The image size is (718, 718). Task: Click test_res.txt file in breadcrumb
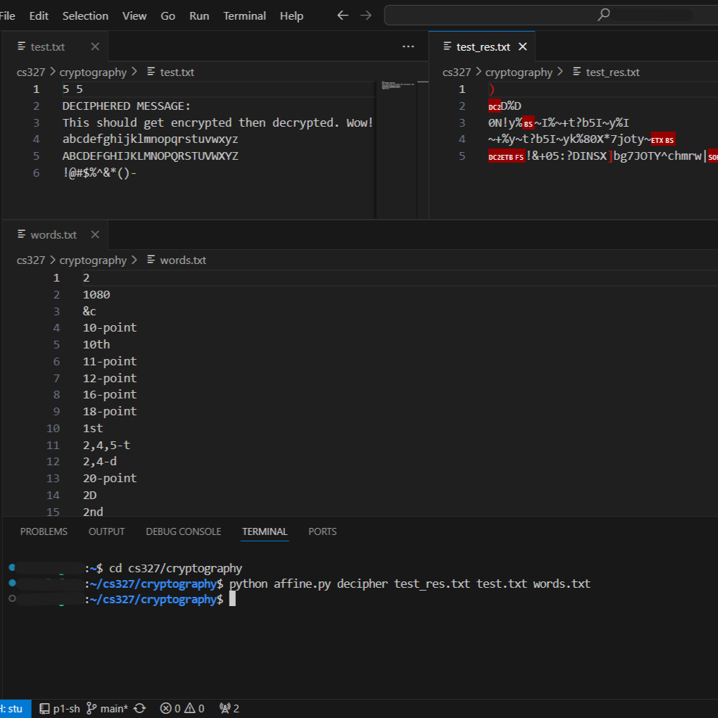pyautogui.click(x=612, y=73)
